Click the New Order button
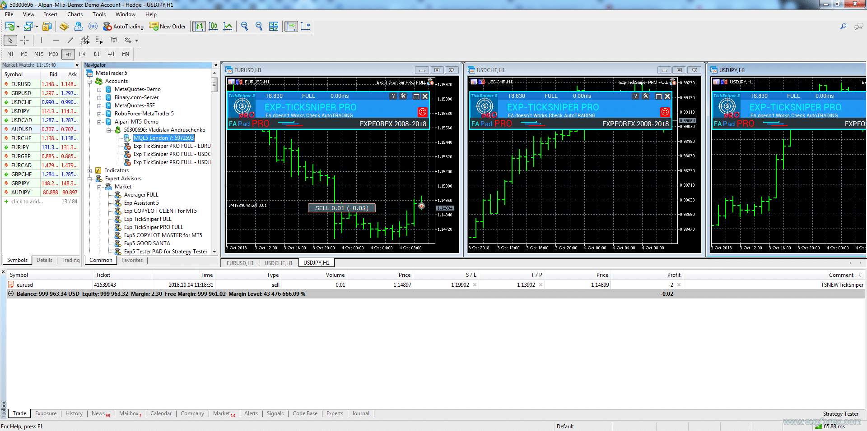Screen dimensions: 867x431 (x=168, y=26)
